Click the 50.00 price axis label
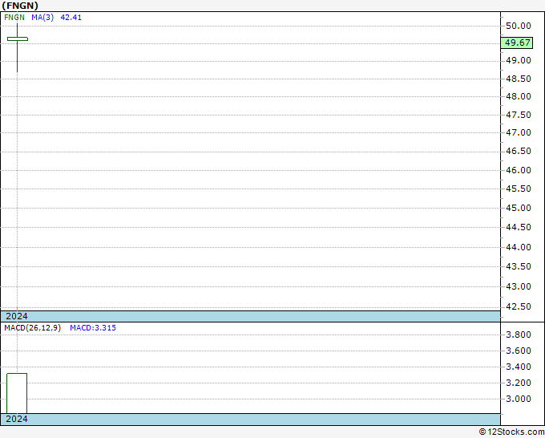Screen dimensions: 545x438 [519, 26]
